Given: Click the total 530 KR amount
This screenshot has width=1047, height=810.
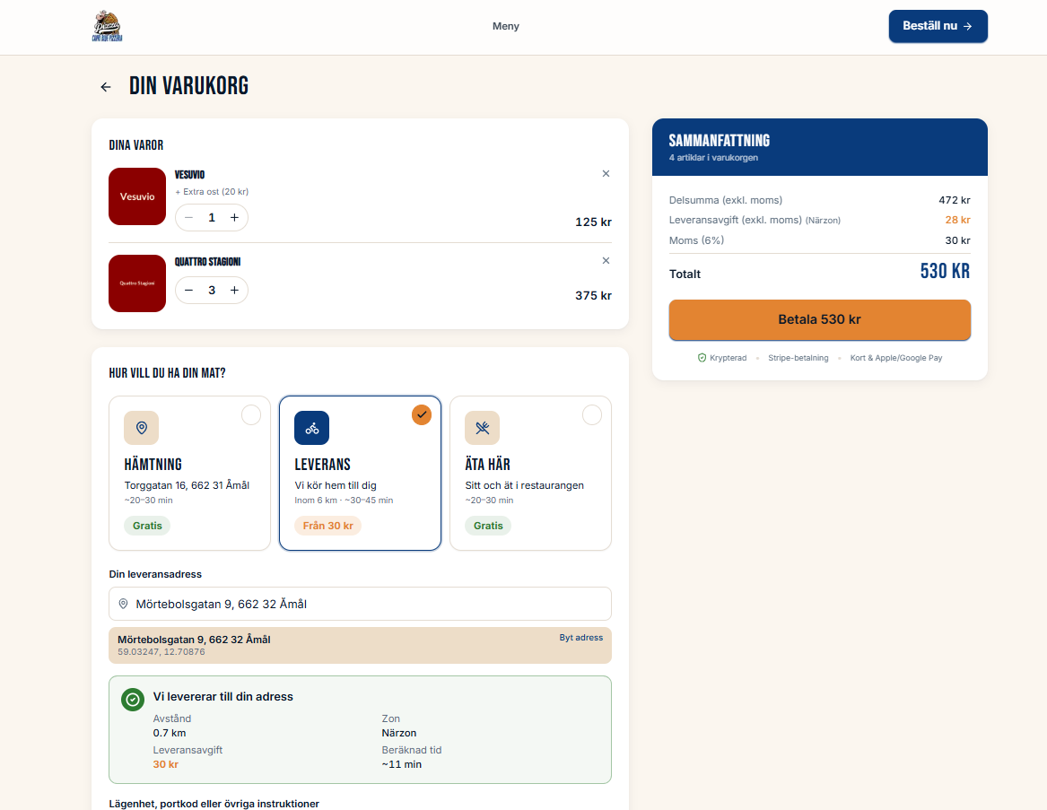Looking at the screenshot, I should [945, 271].
